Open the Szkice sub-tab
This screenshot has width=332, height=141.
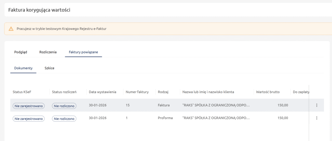click(x=49, y=68)
